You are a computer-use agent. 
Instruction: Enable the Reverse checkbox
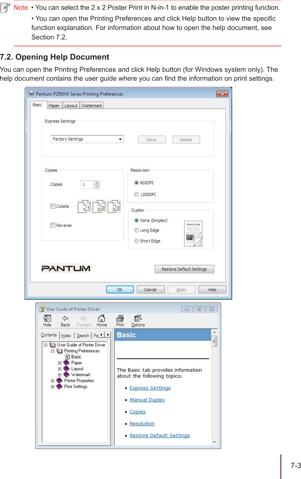pyautogui.click(x=53, y=225)
